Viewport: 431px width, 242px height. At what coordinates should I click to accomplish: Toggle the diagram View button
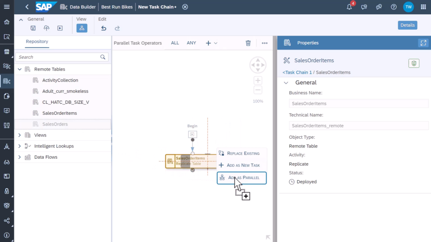click(82, 28)
